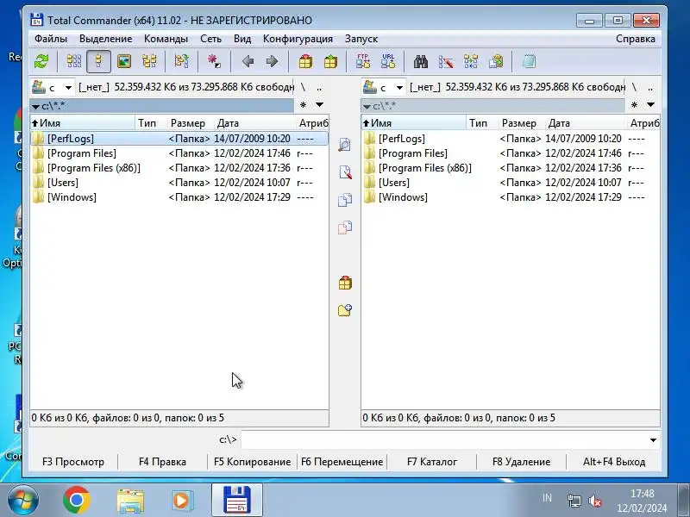This screenshot has height=517, width=690.
Task: Click the F8 Удаление button
Action: [x=522, y=462]
